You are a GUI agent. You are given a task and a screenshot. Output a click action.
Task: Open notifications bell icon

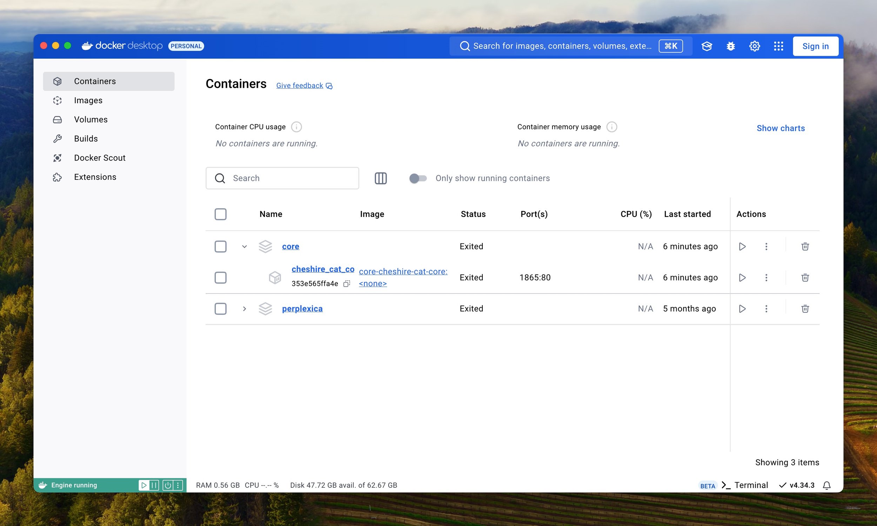point(827,485)
